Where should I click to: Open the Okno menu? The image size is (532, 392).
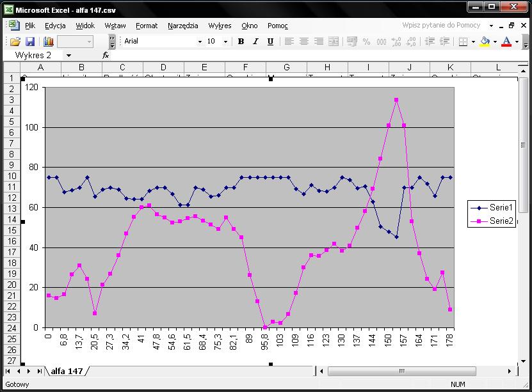[250, 26]
